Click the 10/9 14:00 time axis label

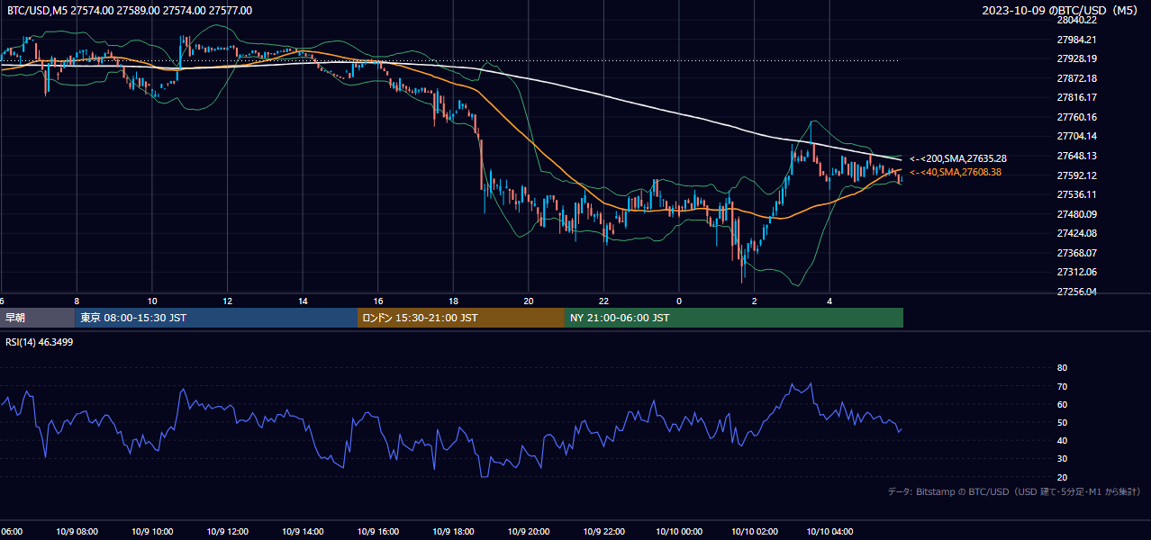coord(303,532)
